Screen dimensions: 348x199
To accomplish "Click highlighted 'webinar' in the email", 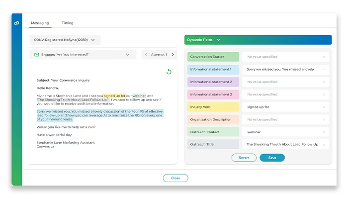I will [139, 96].
